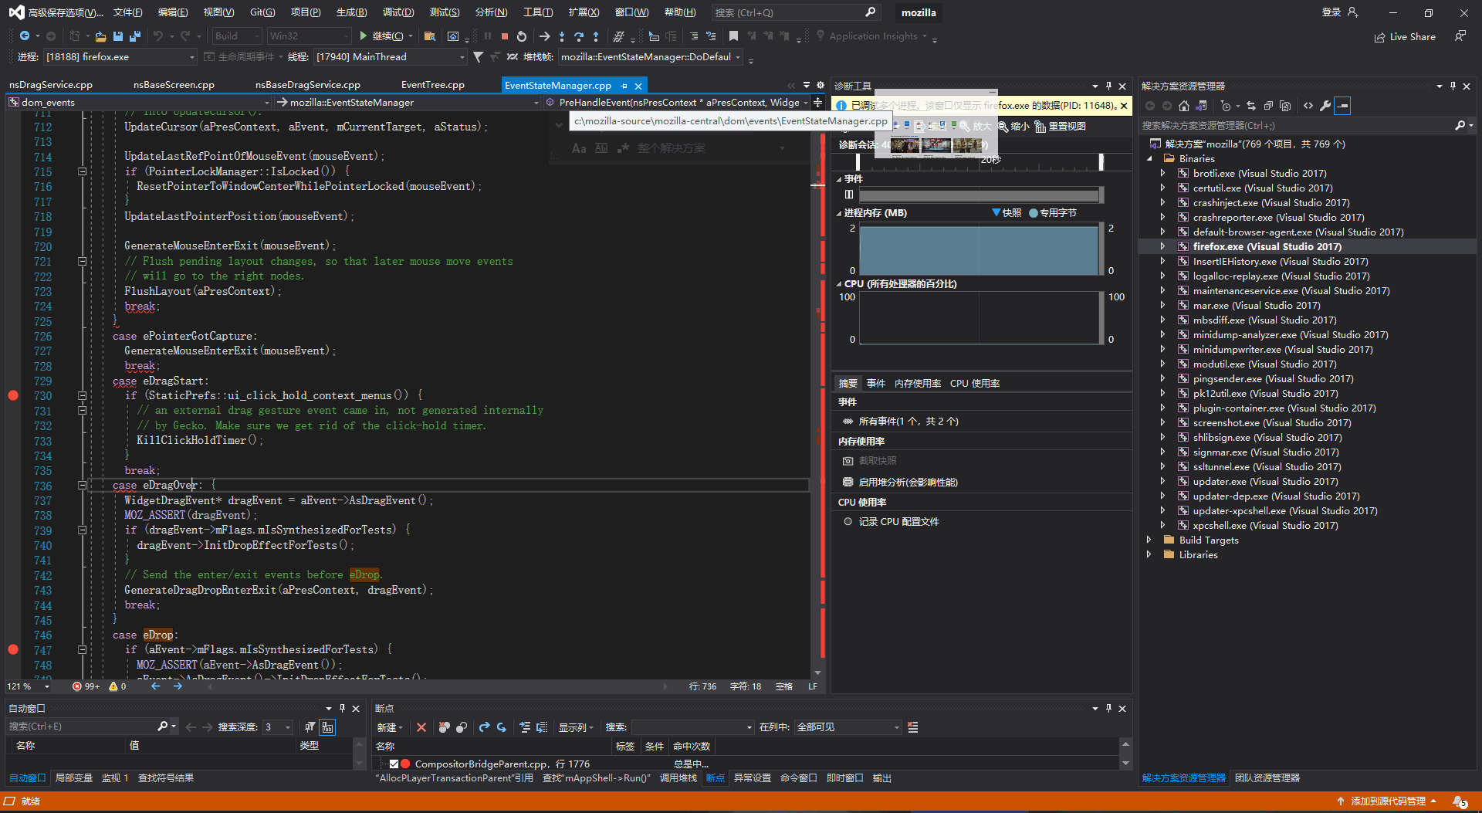Toggle hex display button in Autos window

tap(327, 727)
